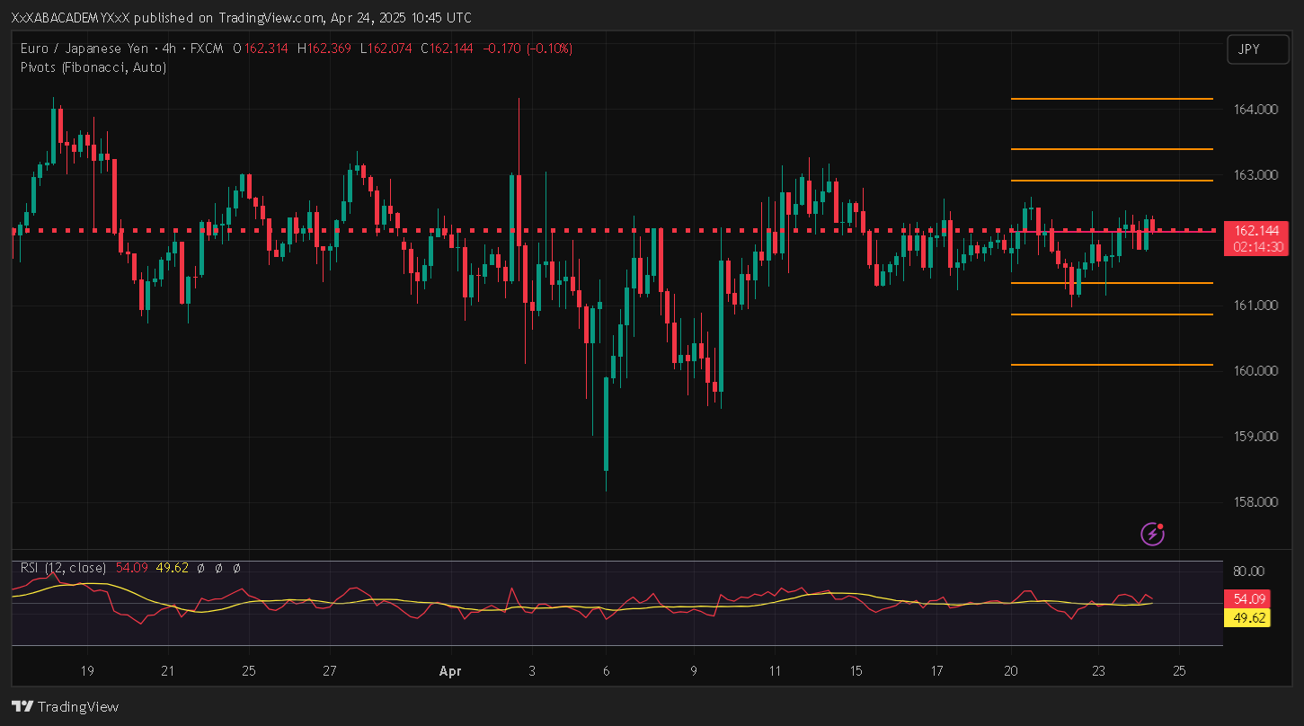Viewport: 1304px width, 726px height.
Task: Select the Pivots (Fibonacci, Auto) indicator label
Action: click(93, 66)
